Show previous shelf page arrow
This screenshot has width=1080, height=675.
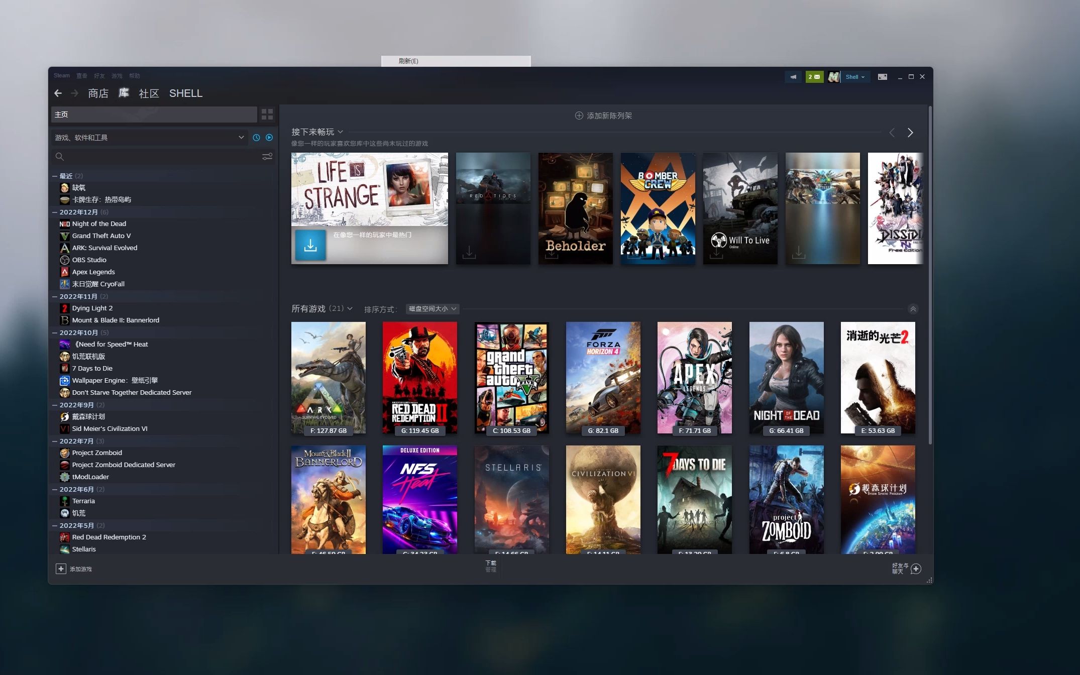tap(892, 133)
